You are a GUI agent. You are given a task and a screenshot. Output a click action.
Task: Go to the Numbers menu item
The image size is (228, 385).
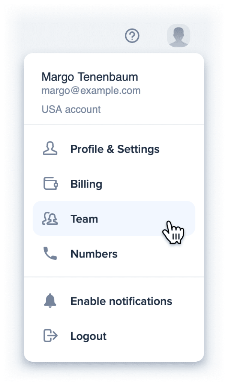click(x=94, y=254)
